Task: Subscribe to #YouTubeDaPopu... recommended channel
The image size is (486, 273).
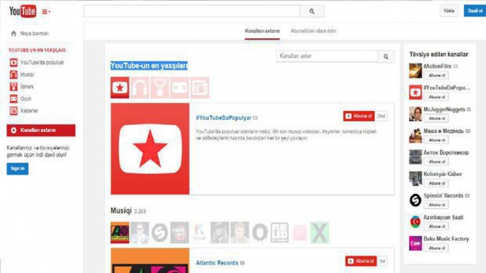Action: [x=437, y=97]
